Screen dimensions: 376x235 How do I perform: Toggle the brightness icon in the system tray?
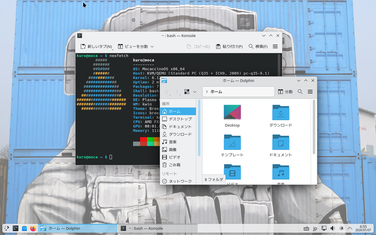click(x=342, y=228)
